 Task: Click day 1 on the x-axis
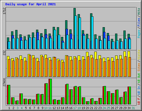tap(9, 108)
